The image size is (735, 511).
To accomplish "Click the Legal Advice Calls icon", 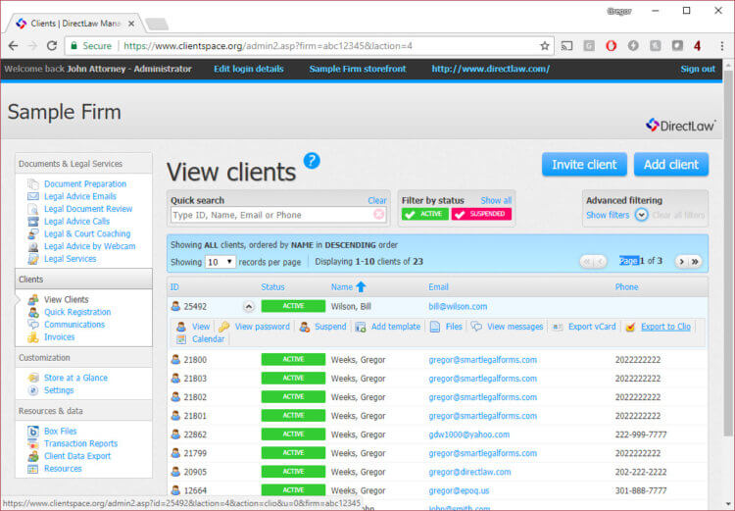I will tap(32, 222).
